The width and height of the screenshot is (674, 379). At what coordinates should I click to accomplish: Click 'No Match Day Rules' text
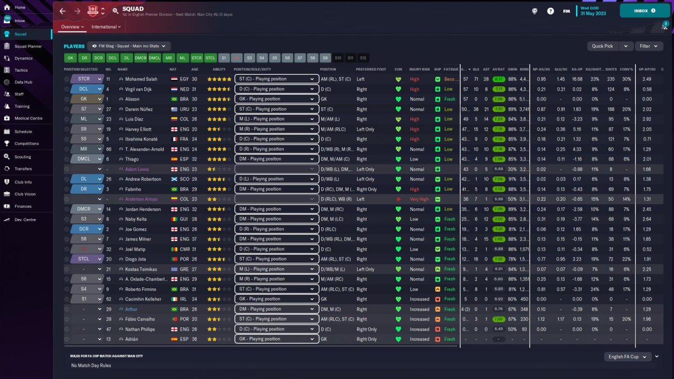[x=91, y=365]
